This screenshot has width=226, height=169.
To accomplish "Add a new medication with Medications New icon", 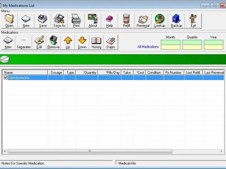I will [8, 43].
